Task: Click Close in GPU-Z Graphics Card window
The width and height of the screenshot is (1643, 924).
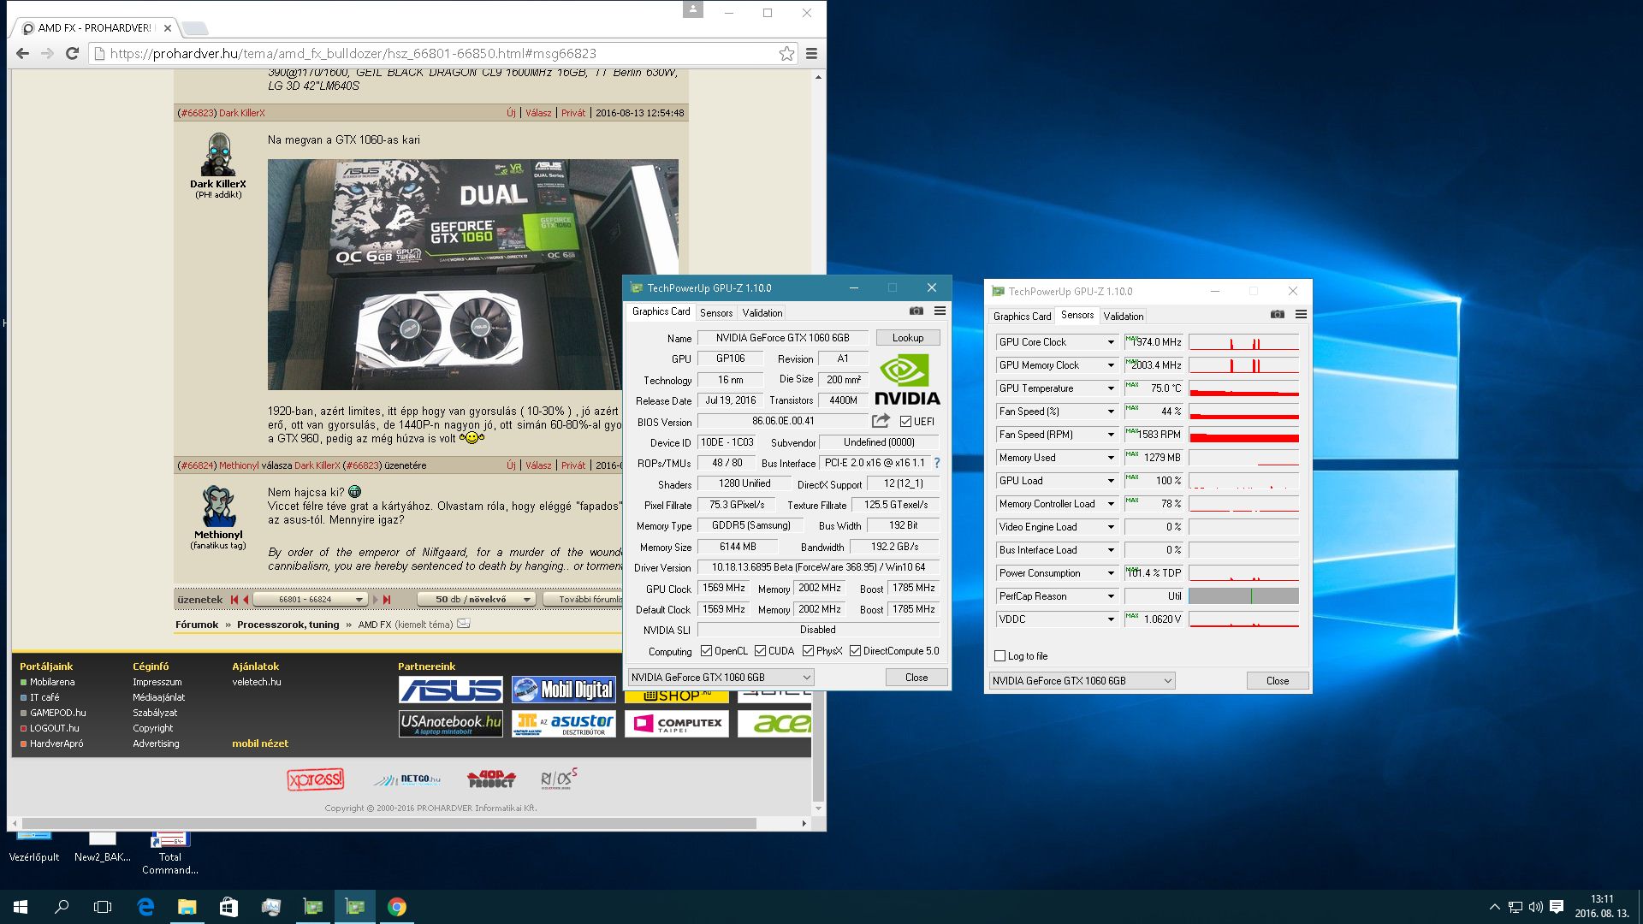Action: tap(916, 678)
